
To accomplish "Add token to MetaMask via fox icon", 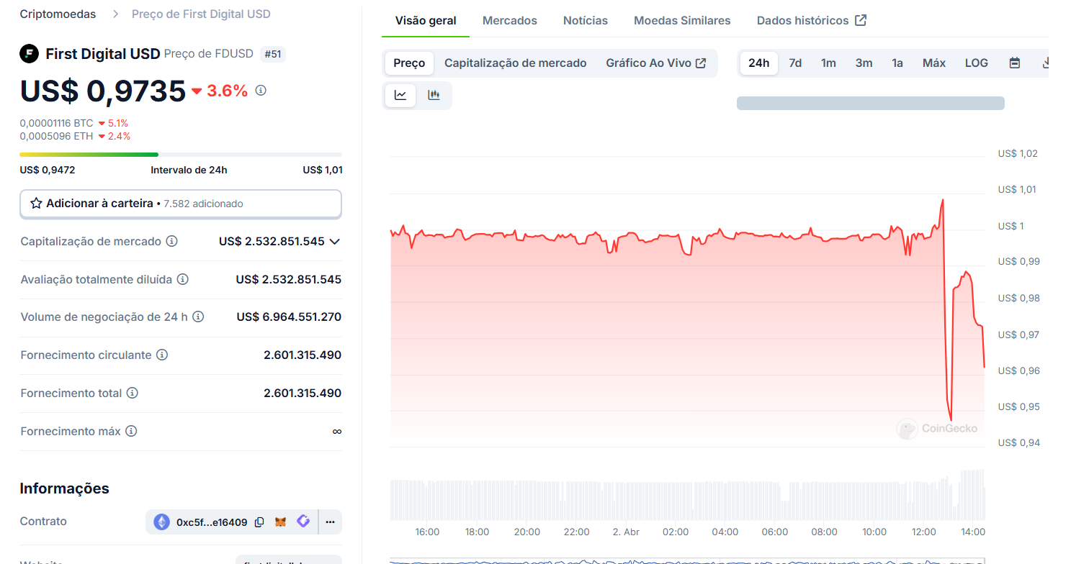I will [281, 522].
